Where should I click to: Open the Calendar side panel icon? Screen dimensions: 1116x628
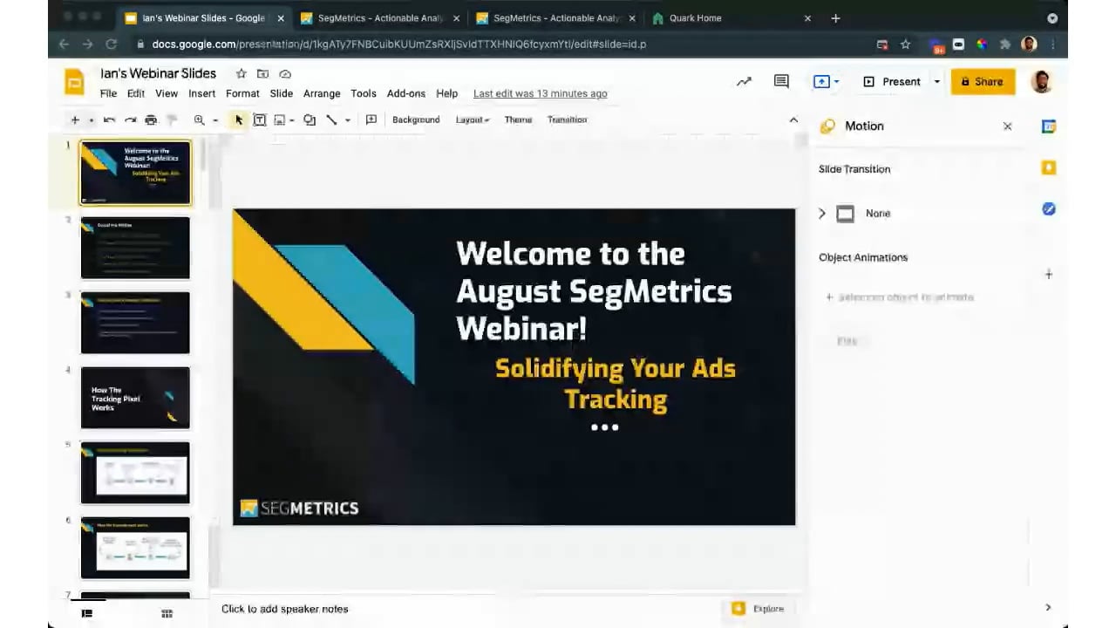[x=1049, y=126]
